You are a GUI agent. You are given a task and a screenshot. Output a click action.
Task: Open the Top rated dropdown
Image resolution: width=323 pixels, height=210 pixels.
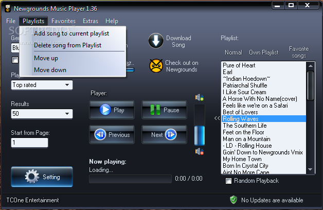point(42,85)
